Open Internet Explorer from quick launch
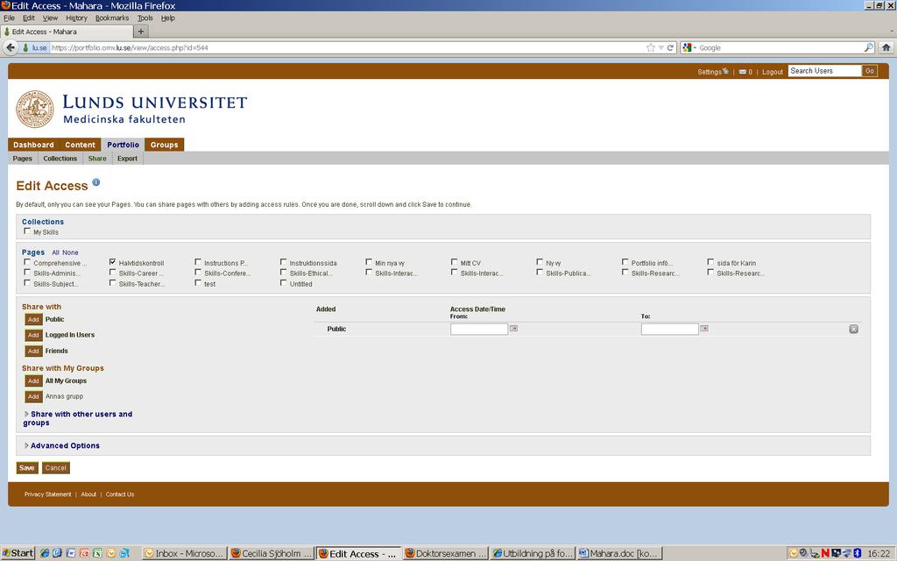The height and width of the screenshot is (561, 897). point(45,553)
